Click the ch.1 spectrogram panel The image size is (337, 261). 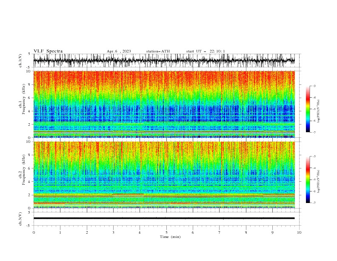click(x=164, y=104)
